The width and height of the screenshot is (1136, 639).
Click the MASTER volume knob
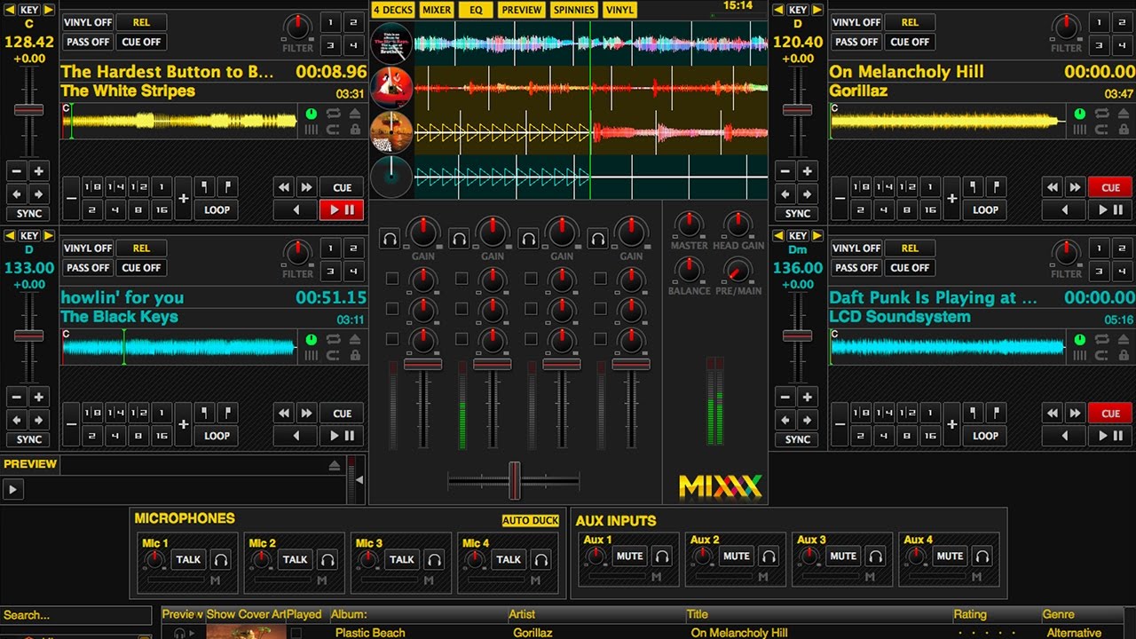[689, 224]
